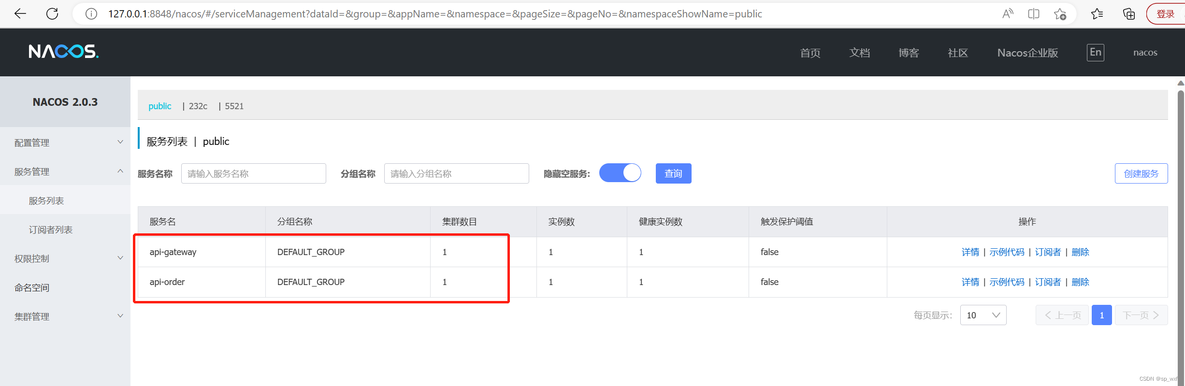
Task: Open the 每页显示 page size dropdown
Action: 983,315
